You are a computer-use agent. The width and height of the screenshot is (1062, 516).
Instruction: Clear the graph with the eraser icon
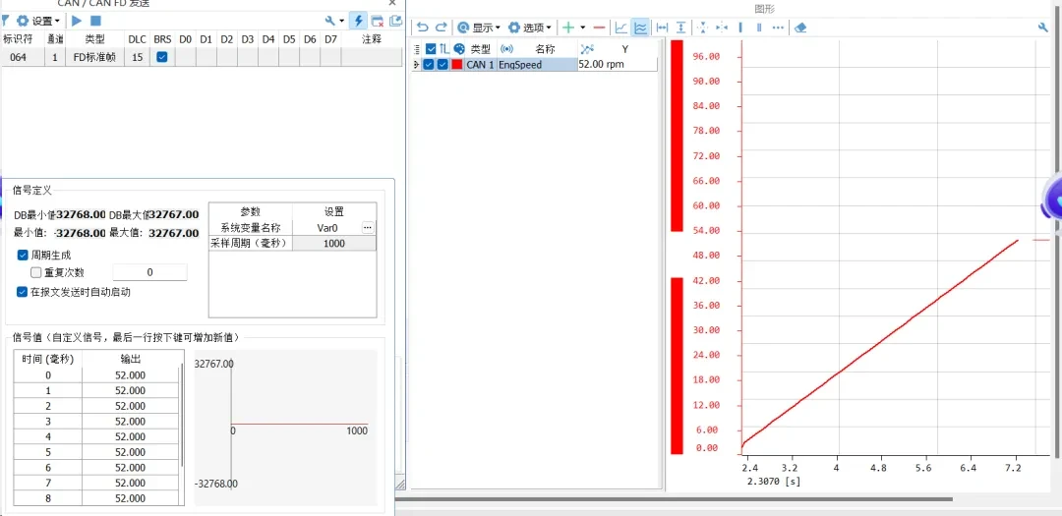pos(800,28)
